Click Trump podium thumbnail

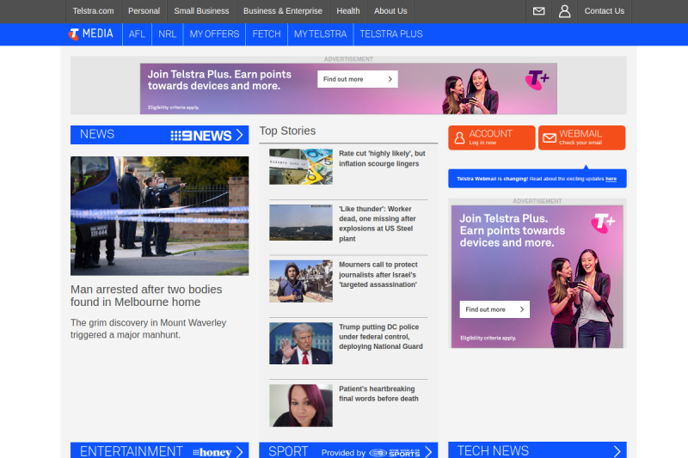[x=301, y=344]
